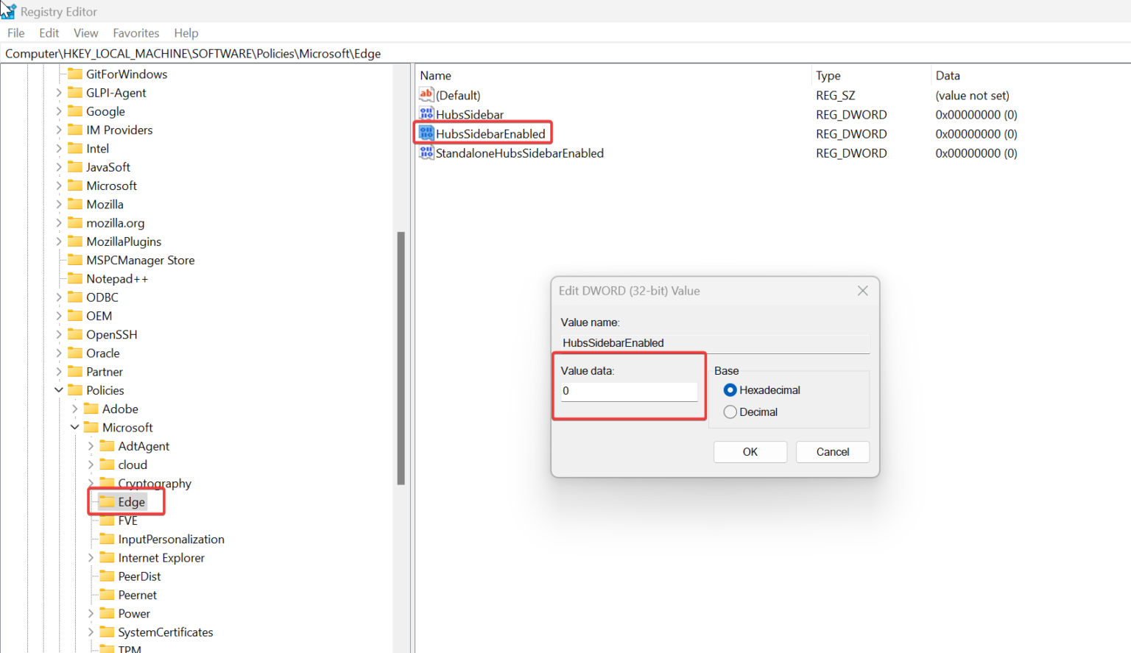The image size is (1131, 653).
Task: Click the Registry Editor icon in the title bar
Action: tap(9, 10)
